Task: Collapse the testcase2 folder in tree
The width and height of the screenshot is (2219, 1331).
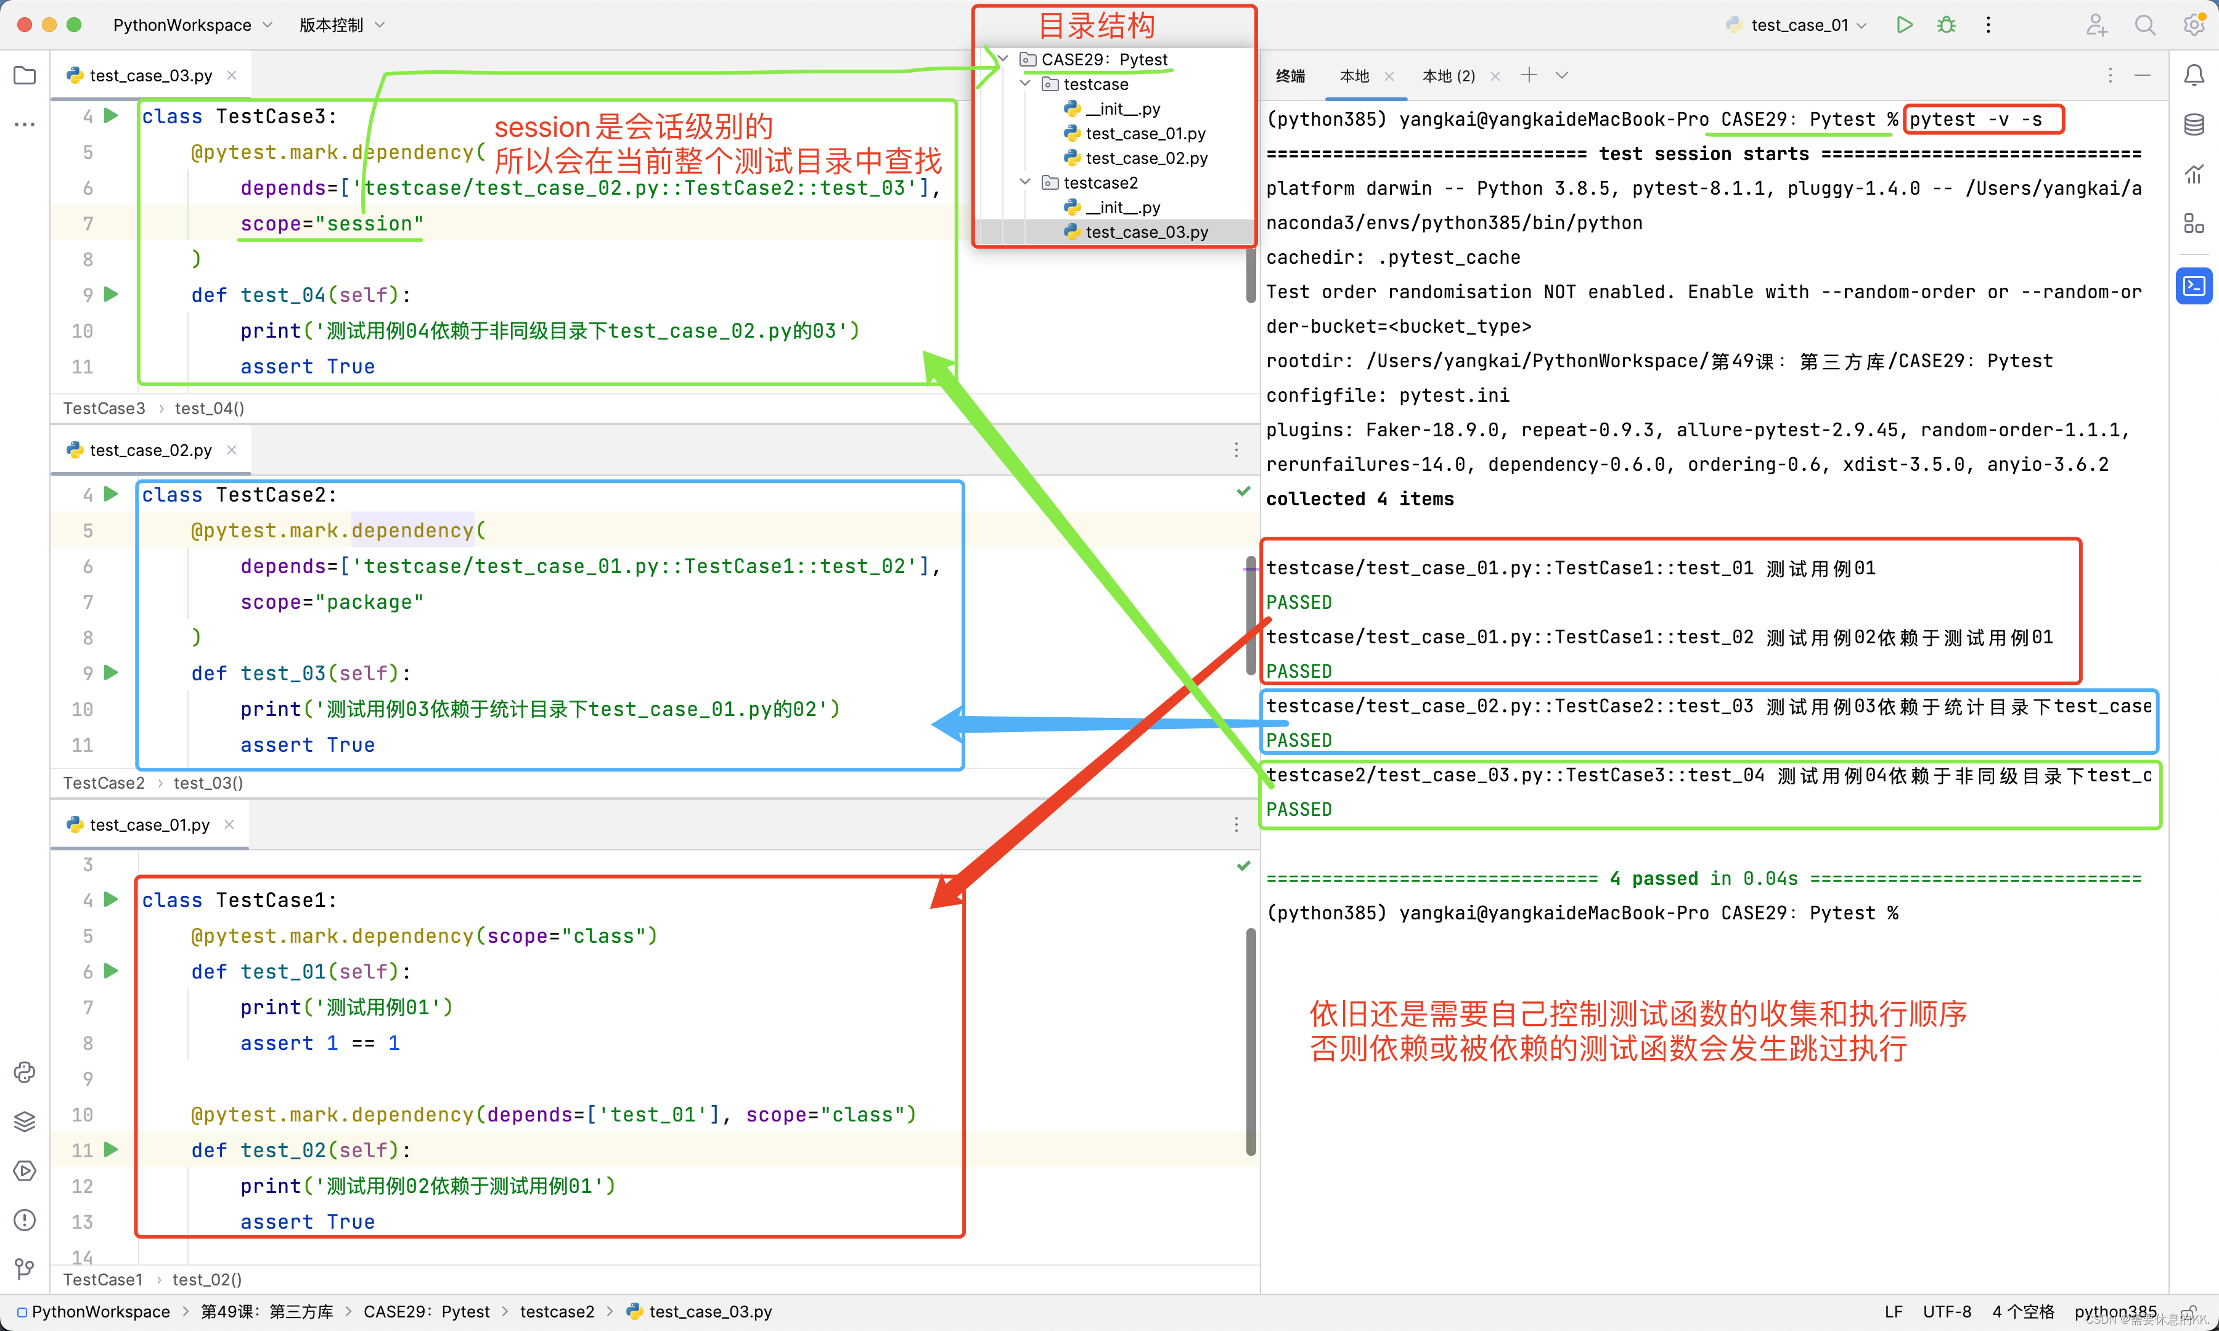Action: pos(1025,182)
